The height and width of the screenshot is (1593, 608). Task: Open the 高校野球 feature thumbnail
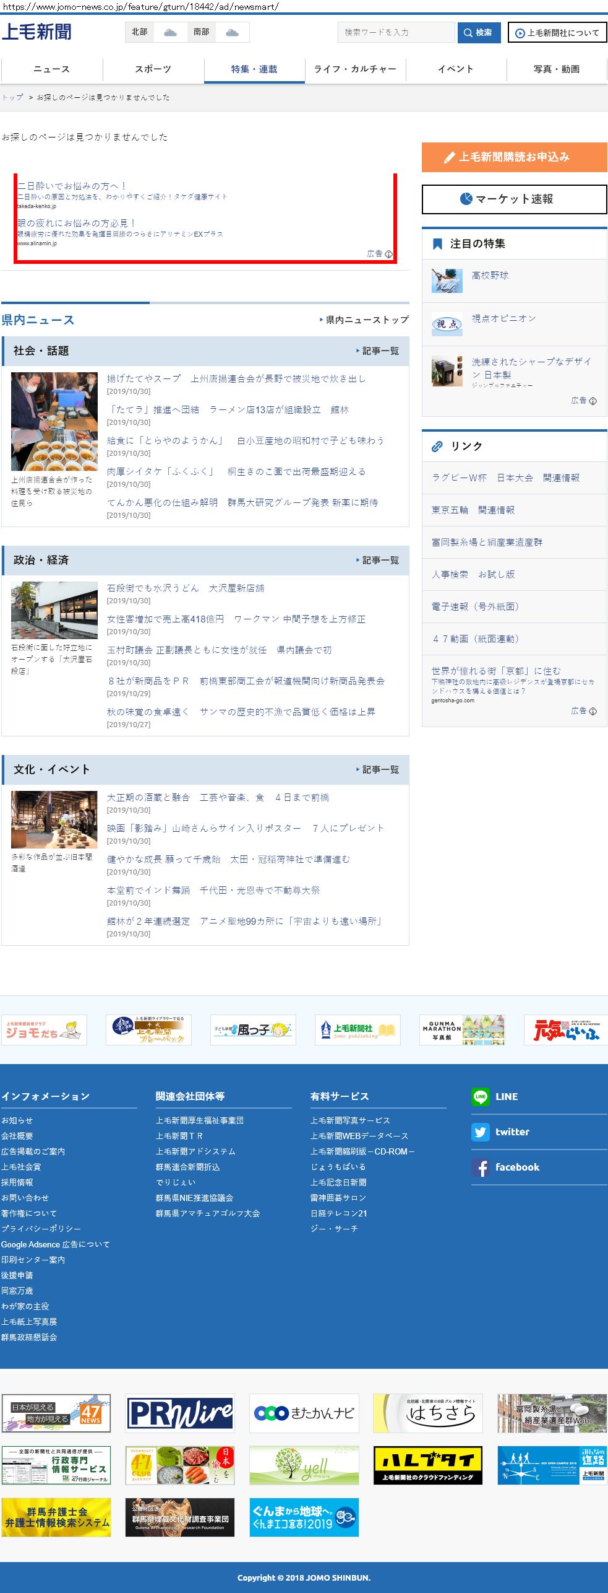click(x=447, y=281)
